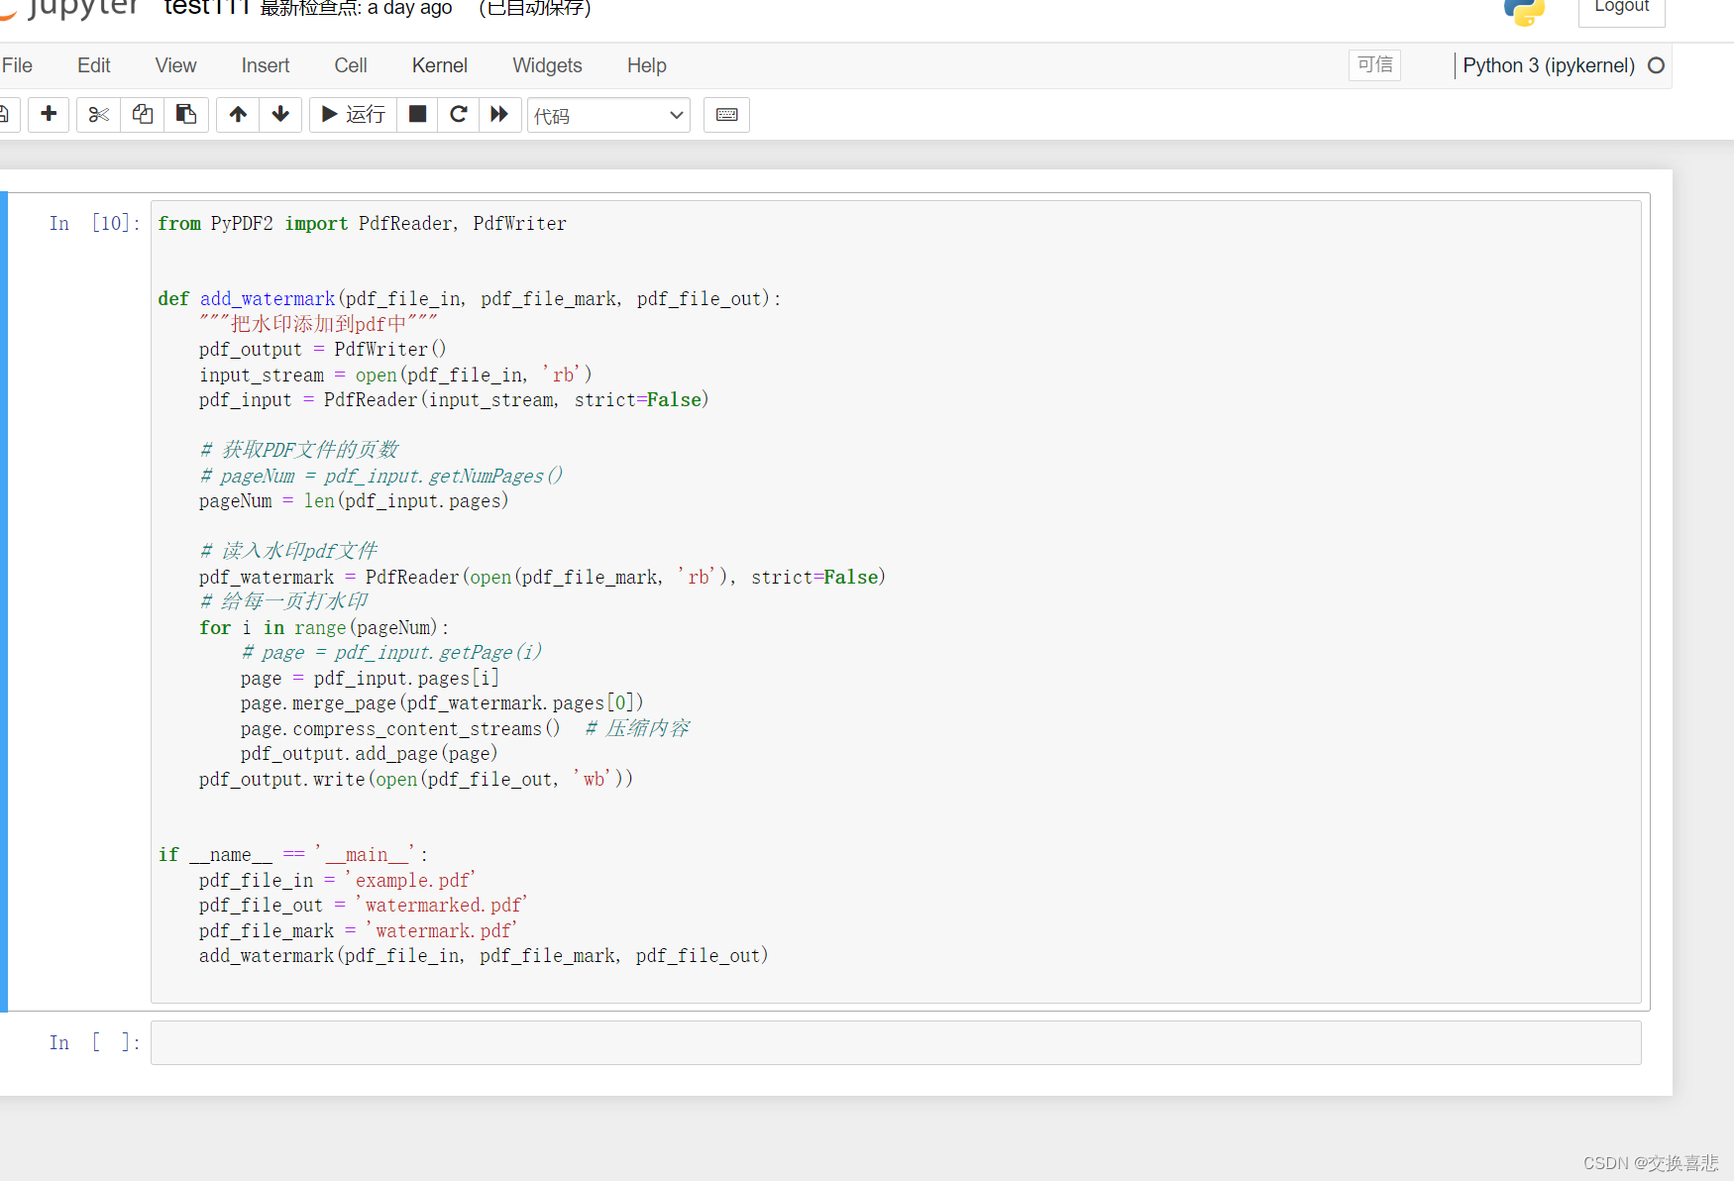The height and width of the screenshot is (1181, 1734).
Task: Click the 'pdf_output.write(open(...))' line
Action: [x=416, y=780]
